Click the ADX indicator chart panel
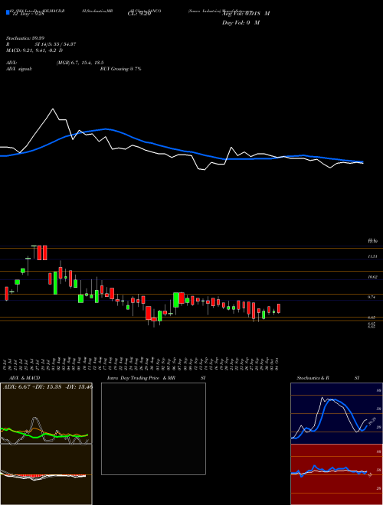 (x=46, y=413)
